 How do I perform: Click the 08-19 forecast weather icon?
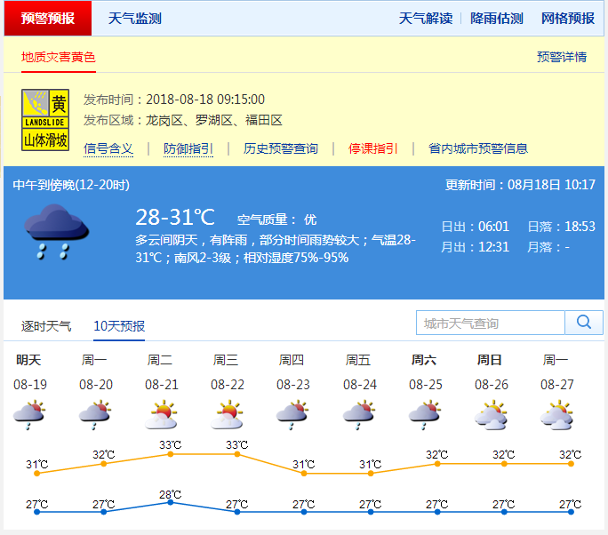click(29, 414)
